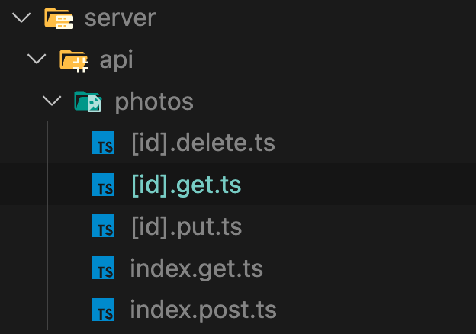The width and height of the screenshot is (476, 334).
Task: Open the [id].put.ts file
Action: (x=186, y=226)
